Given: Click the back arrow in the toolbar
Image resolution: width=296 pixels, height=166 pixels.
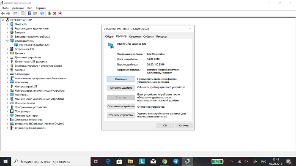Looking at the screenshot, I should (3, 14).
